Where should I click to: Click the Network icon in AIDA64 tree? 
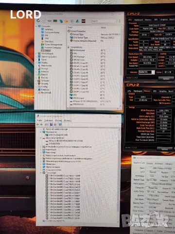[x=39, y=72]
